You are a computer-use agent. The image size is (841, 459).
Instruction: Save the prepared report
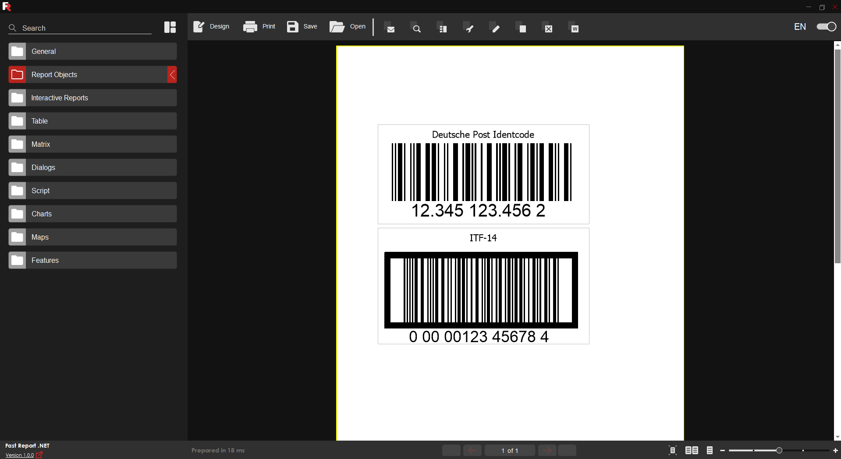pyautogui.click(x=302, y=26)
